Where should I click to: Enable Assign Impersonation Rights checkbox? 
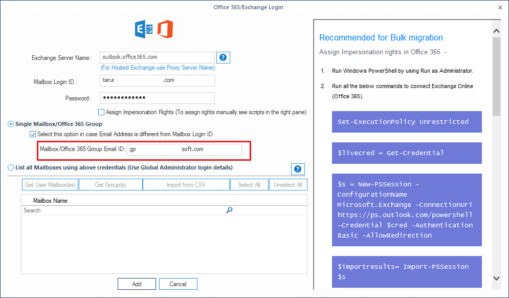click(x=101, y=112)
